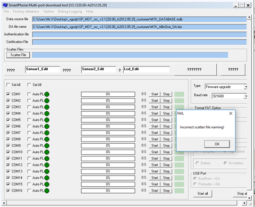Uncheck the COM5 port checkbox
The image size is (255, 207).
coord(8,120)
